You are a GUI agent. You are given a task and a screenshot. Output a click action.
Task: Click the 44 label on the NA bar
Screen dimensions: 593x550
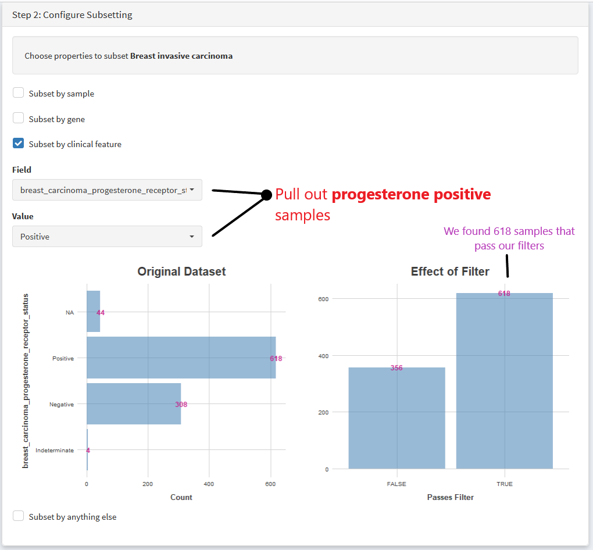[x=101, y=313]
